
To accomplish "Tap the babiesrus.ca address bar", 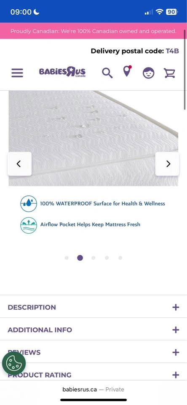I will 93,389.
